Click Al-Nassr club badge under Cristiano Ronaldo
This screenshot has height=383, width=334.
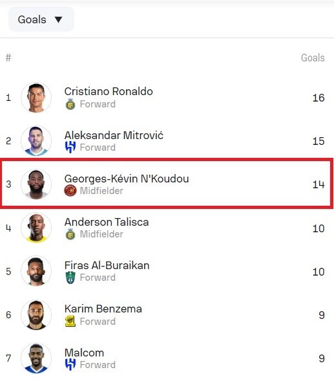pyautogui.click(x=70, y=104)
